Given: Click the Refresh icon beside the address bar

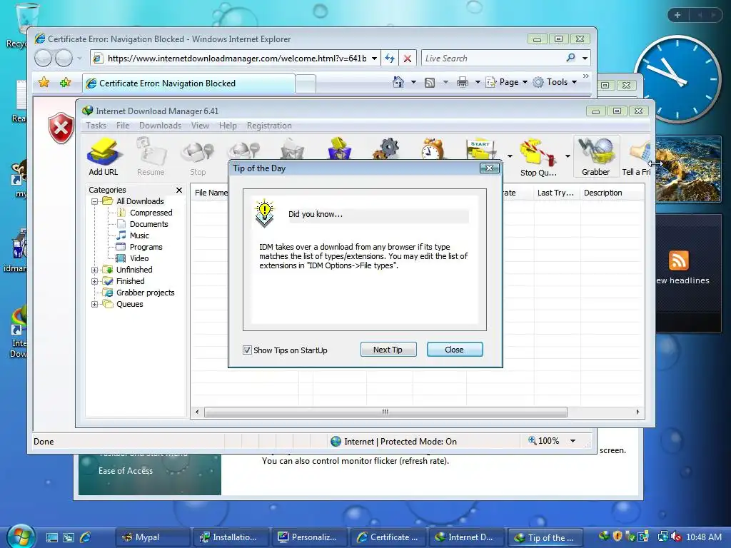Looking at the screenshot, I should 389,59.
